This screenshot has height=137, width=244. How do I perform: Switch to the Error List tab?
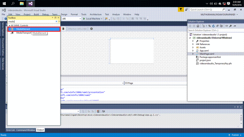11,130
